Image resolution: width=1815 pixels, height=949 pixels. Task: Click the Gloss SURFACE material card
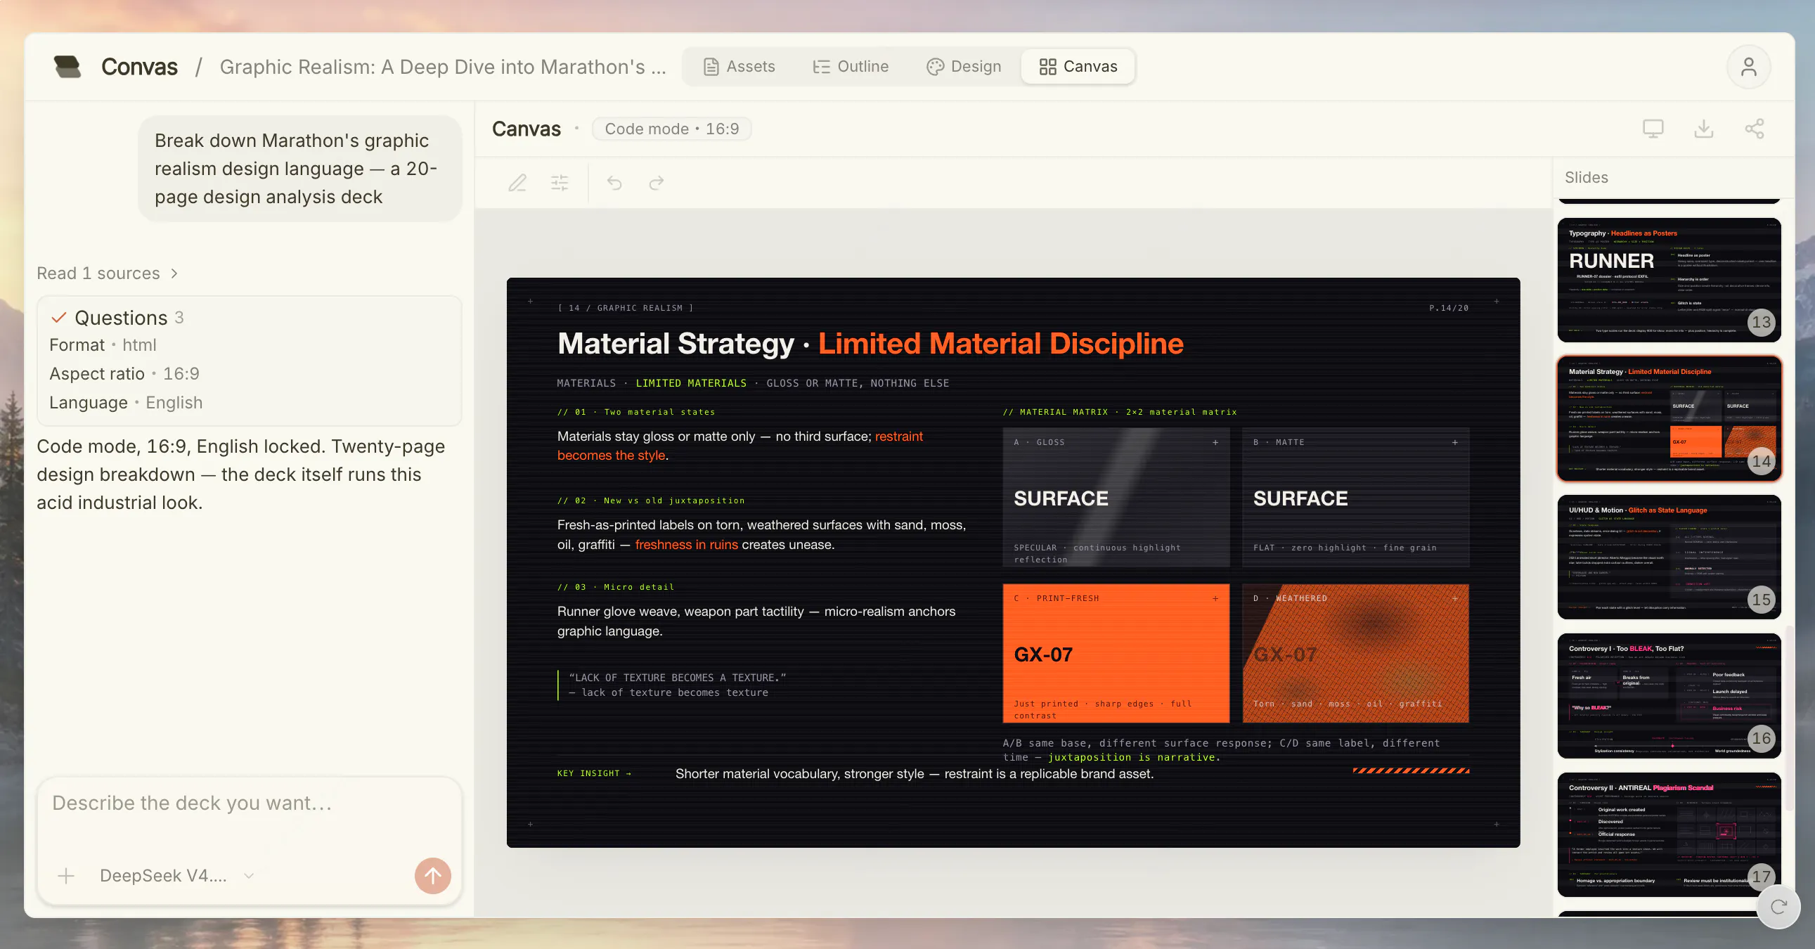click(x=1116, y=498)
